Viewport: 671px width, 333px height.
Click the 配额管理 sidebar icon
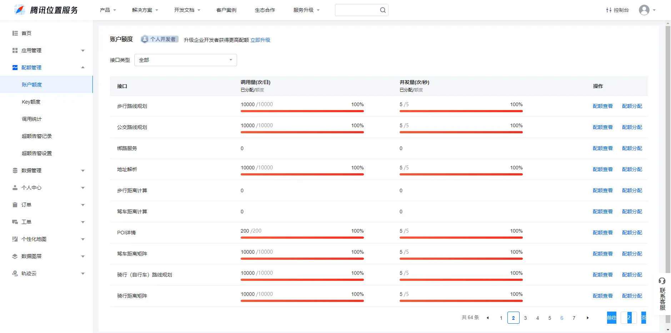coord(15,68)
